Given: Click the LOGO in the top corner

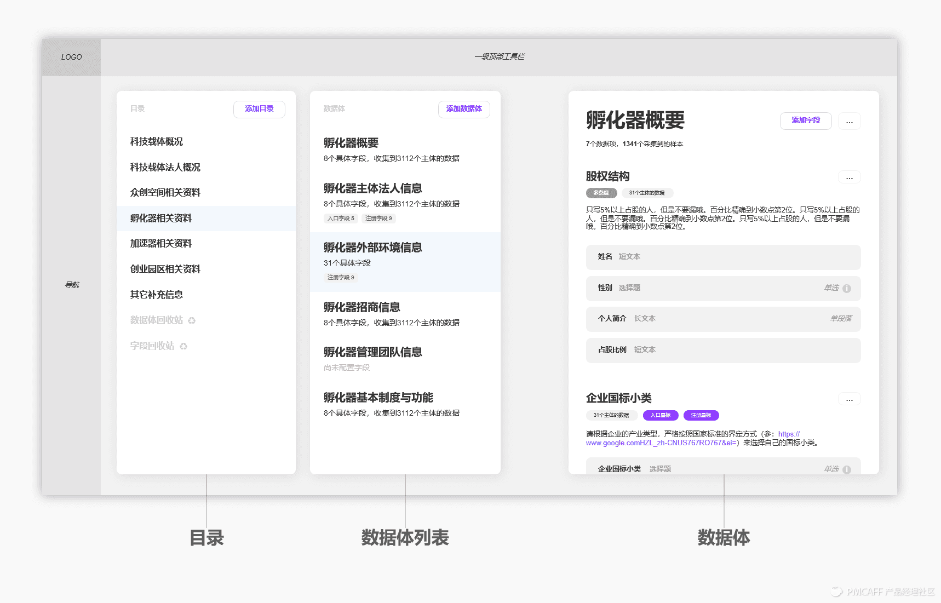Looking at the screenshot, I should click(72, 57).
